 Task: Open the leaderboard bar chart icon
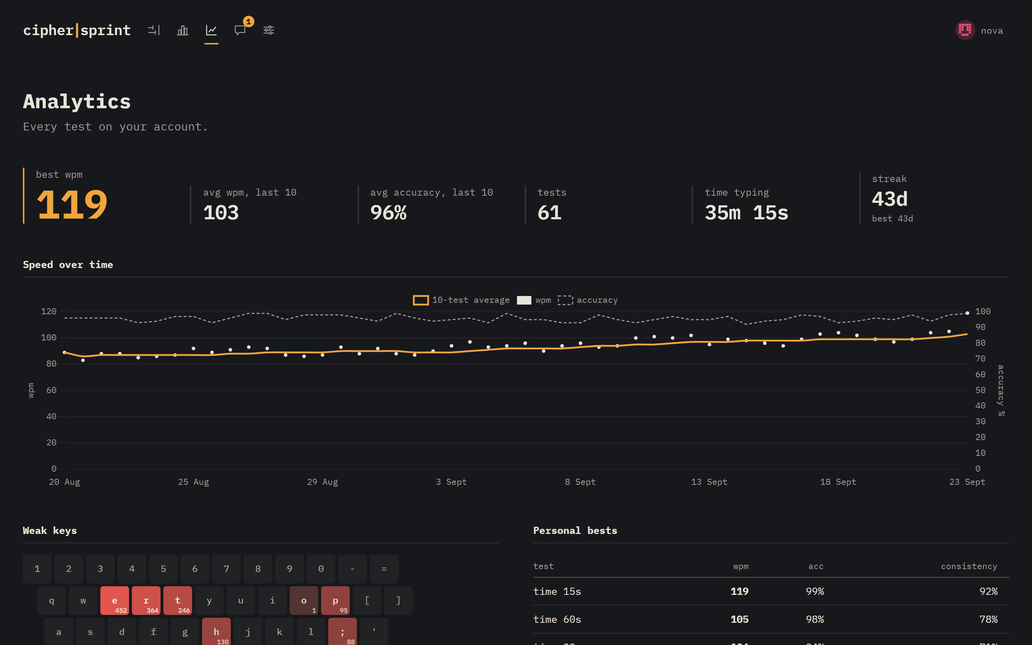pos(182,30)
